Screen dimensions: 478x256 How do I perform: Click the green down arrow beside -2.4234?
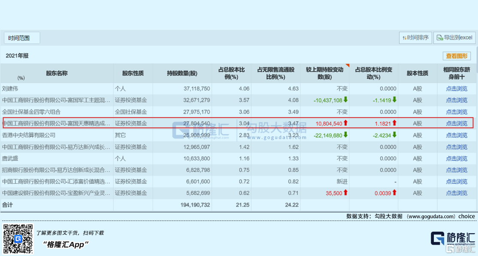click(394, 135)
